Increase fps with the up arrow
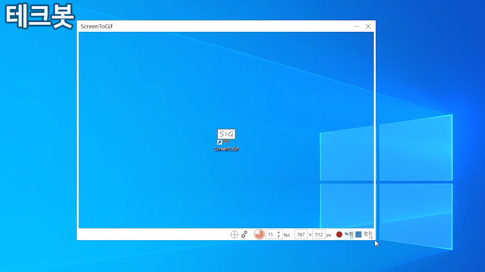The width and height of the screenshot is (485, 272). click(x=279, y=232)
